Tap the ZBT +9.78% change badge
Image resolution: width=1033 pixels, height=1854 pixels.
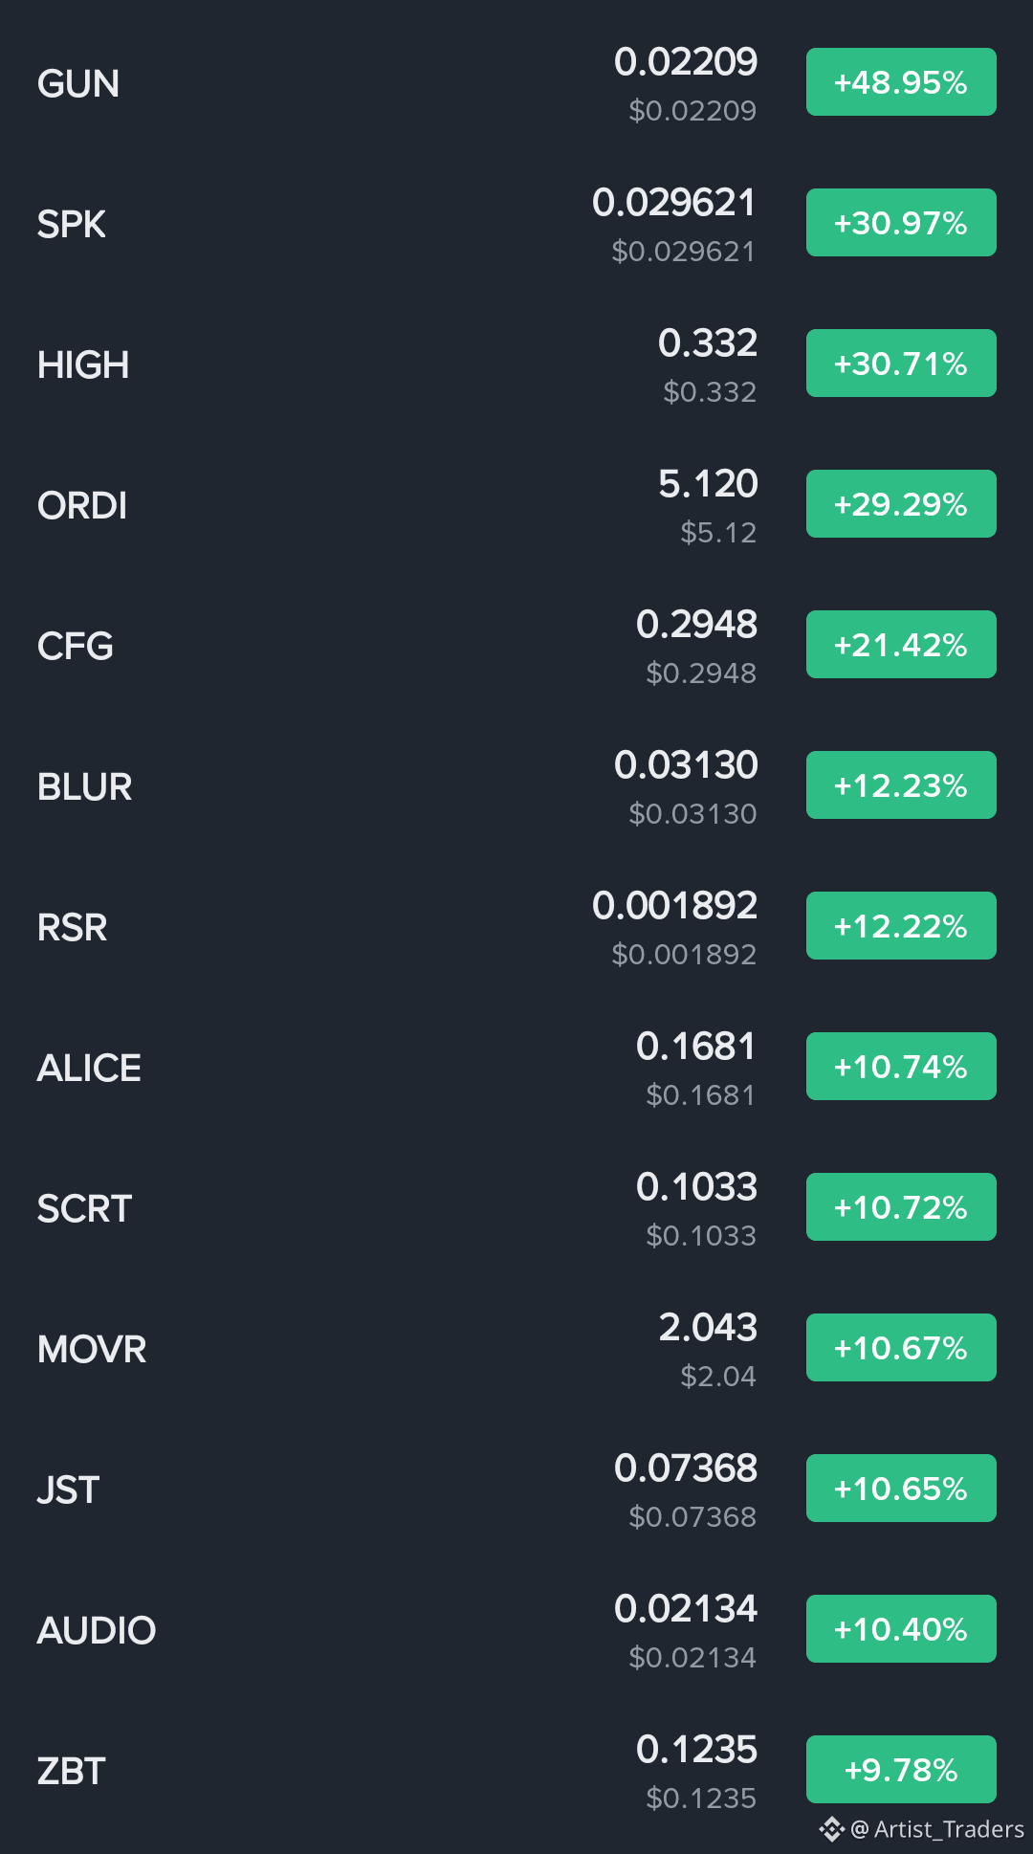pyautogui.click(x=901, y=1770)
